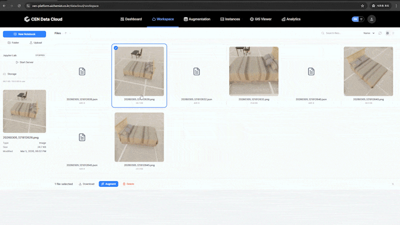The width and height of the screenshot is (400, 225).
Task: Go to the GIS Viewer tab
Action: pos(260,19)
